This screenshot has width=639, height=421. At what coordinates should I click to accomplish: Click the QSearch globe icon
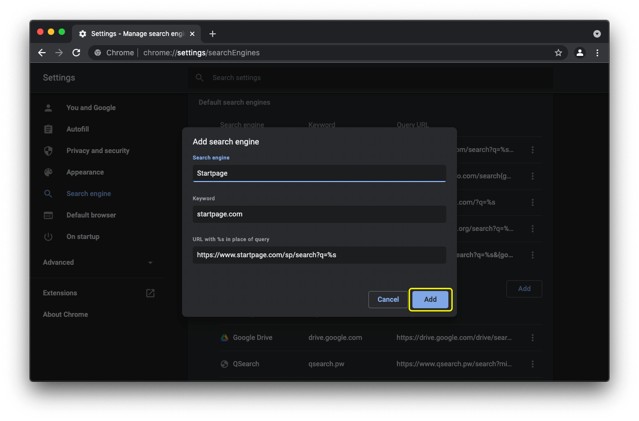[224, 364]
